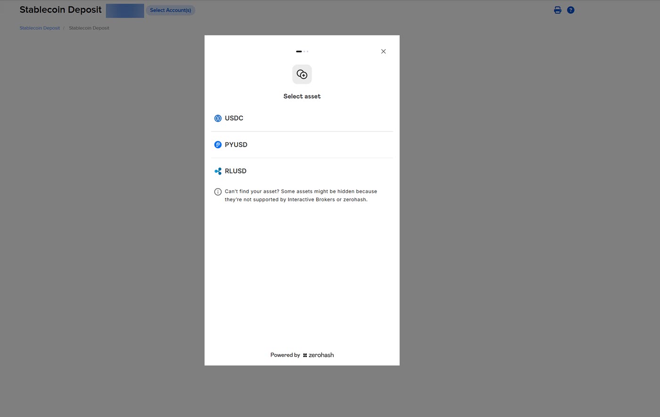The height and width of the screenshot is (417, 660).
Task: Click the USDC coin icon
Action: pos(218,118)
